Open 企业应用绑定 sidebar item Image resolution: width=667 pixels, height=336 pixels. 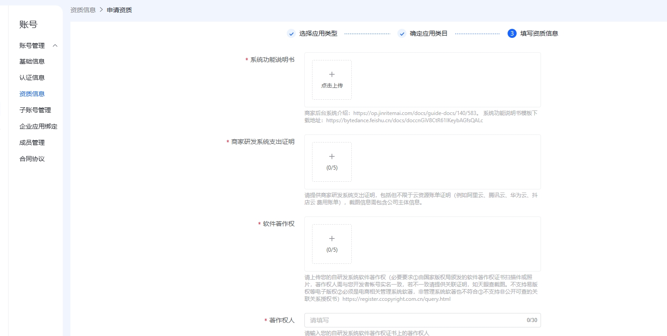tap(38, 126)
